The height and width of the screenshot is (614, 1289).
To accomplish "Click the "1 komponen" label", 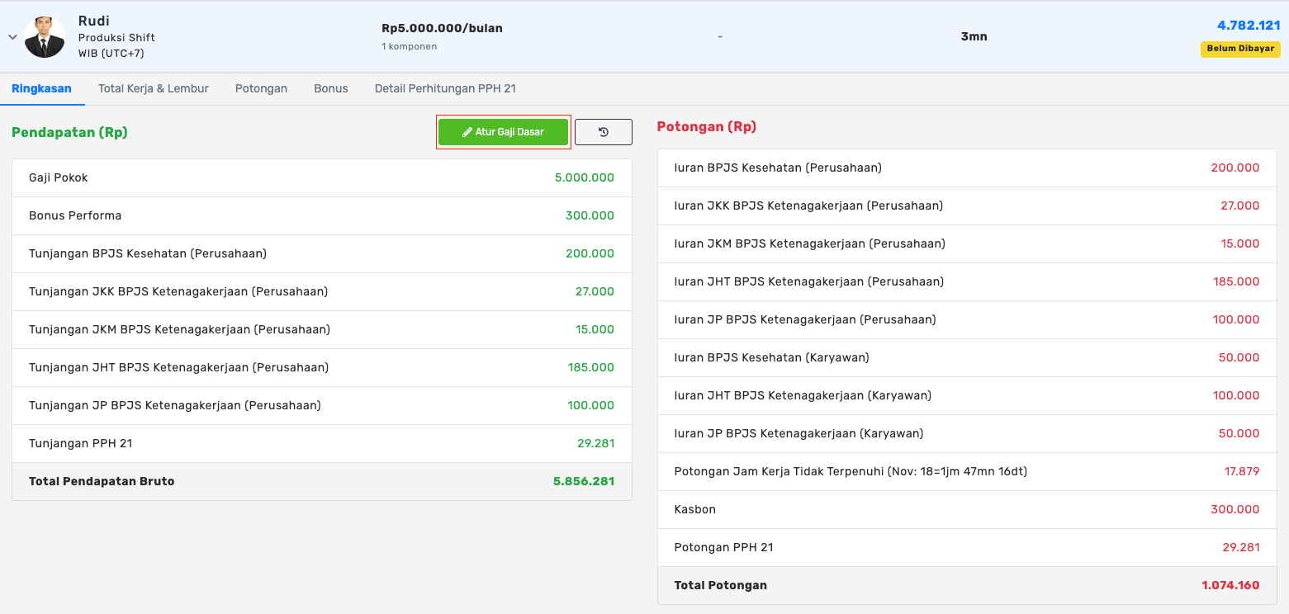I will point(409,47).
